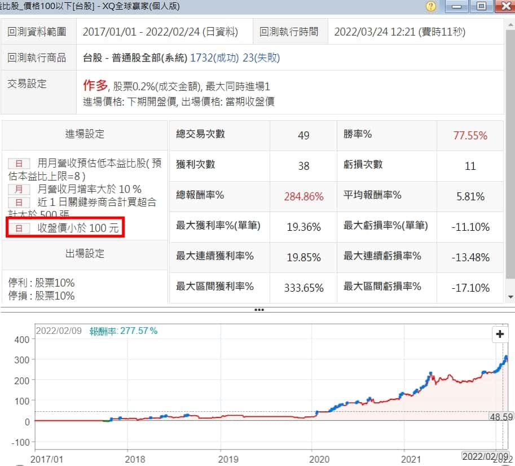
Task: Click the 日 icon beside 收盤價小於 100 元
Action: pos(19,229)
